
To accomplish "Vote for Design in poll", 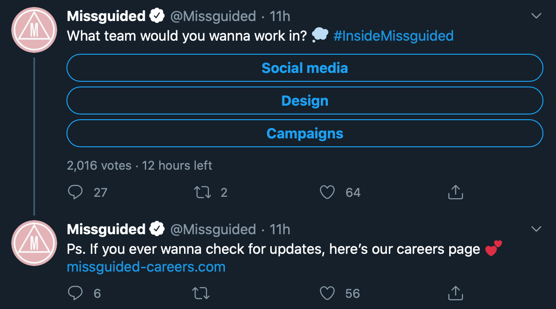I will click(304, 101).
